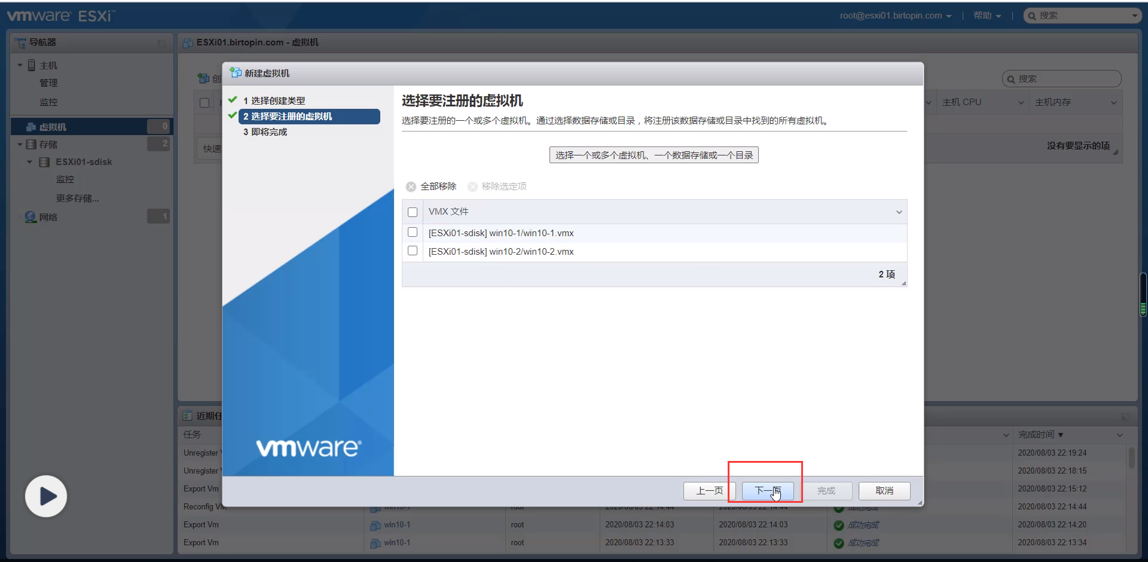Click the VMware ESXi logo
This screenshot has width=1148, height=562.
point(61,16)
